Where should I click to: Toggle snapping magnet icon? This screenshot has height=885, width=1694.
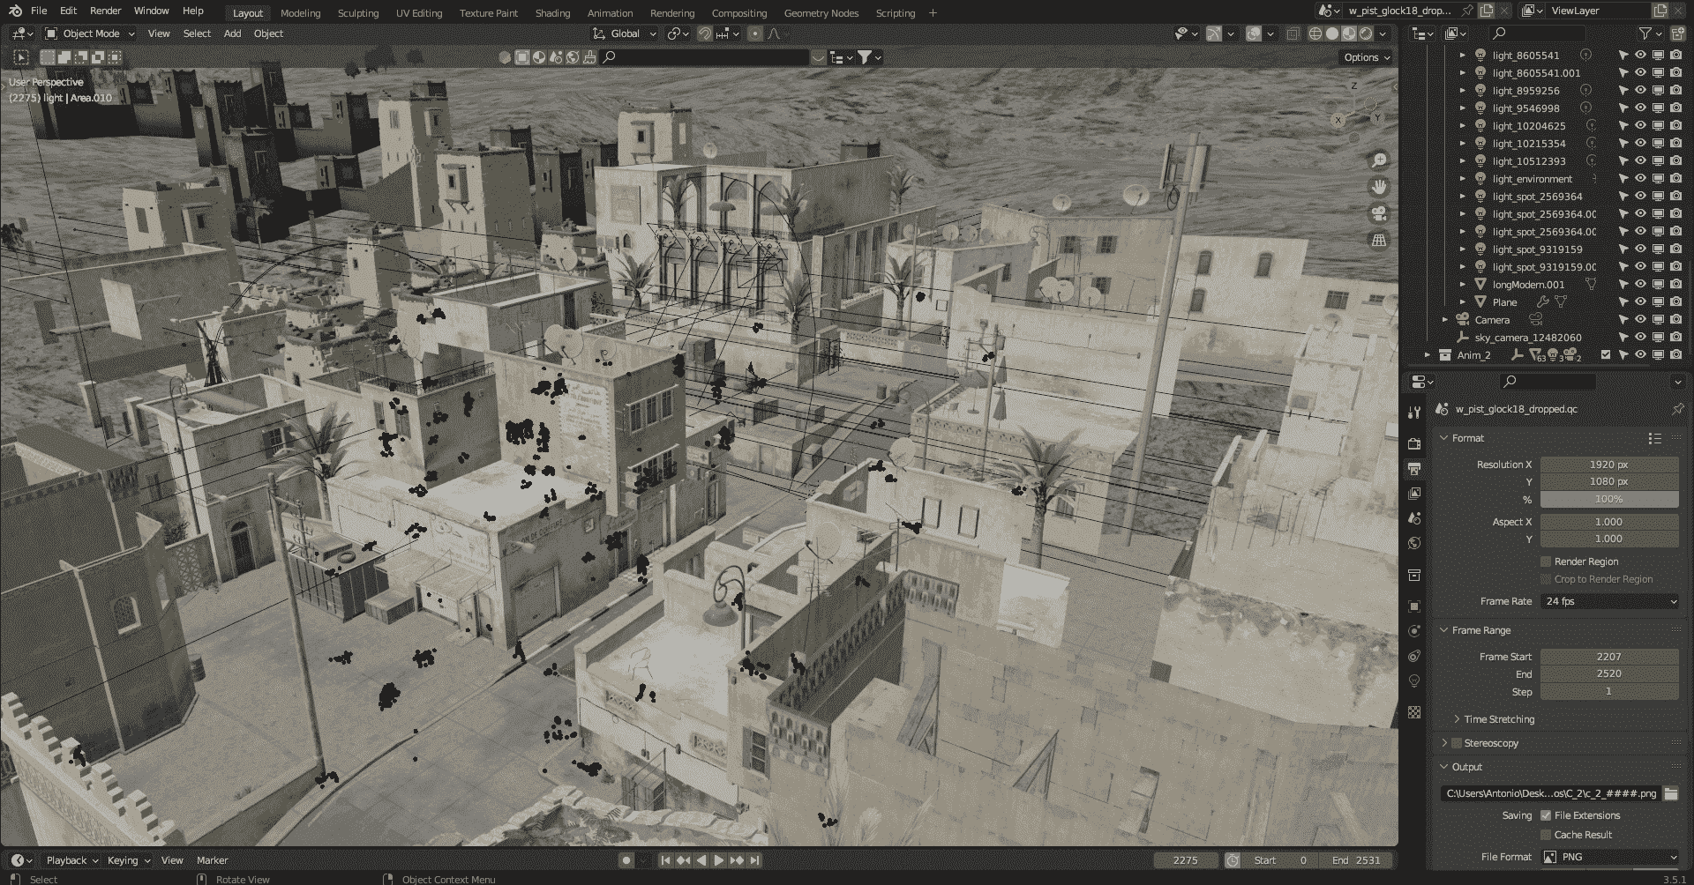point(704,33)
